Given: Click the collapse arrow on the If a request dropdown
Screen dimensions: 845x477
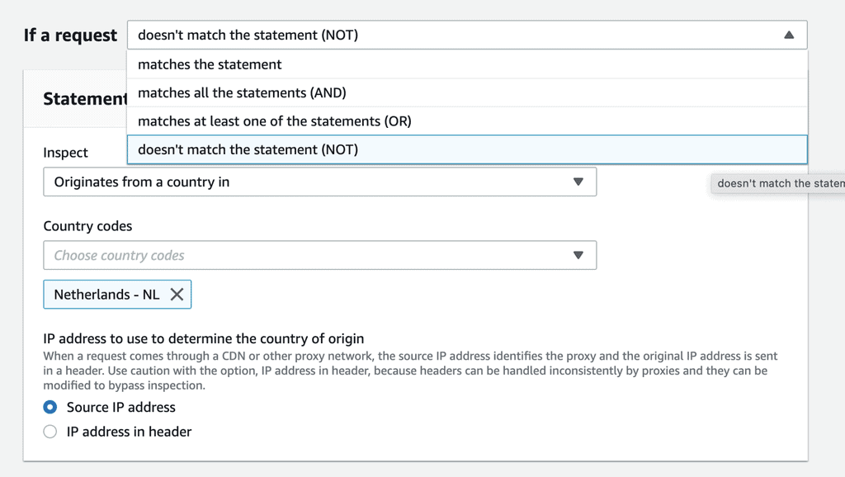Looking at the screenshot, I should point(788,35).
